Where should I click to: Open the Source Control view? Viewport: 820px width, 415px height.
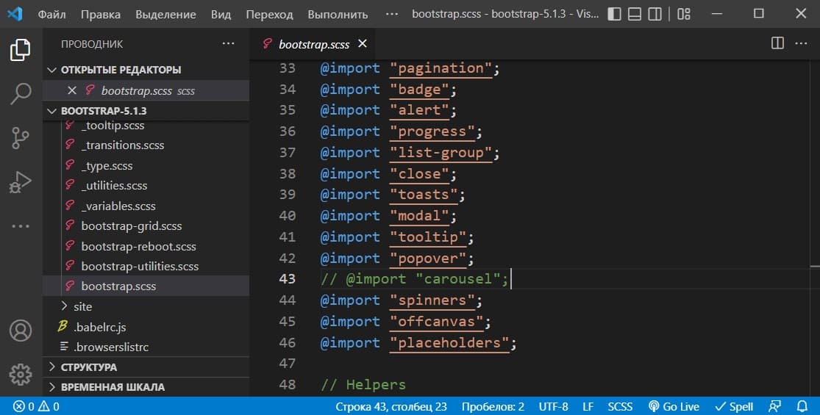click(21, 138)
